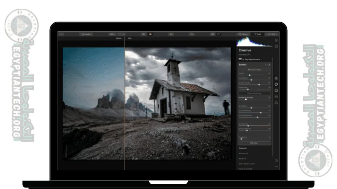Click the three-dots more options icon
This screenshot has height=189, width=337.
[276, 167]
